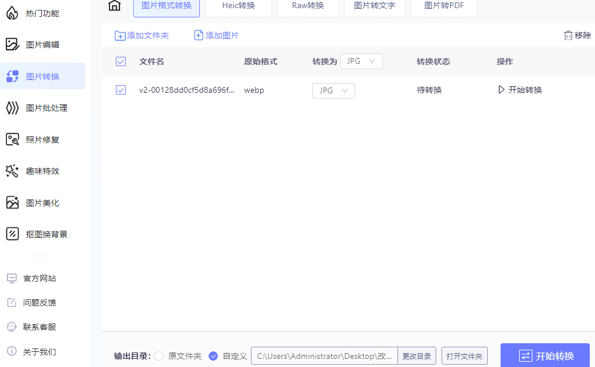Uncheck the v2-00128 file's checkbox
The height and width of the screenshot is (367, 595).
pos(121,90)
